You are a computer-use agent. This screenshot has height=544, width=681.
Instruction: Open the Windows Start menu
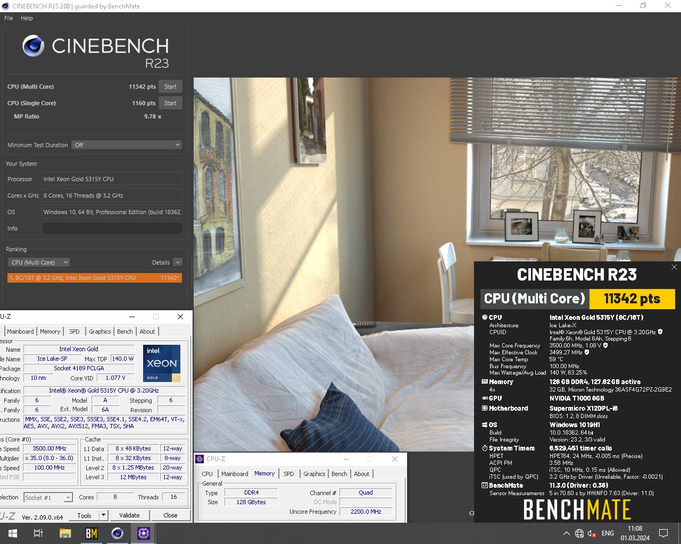13,533
